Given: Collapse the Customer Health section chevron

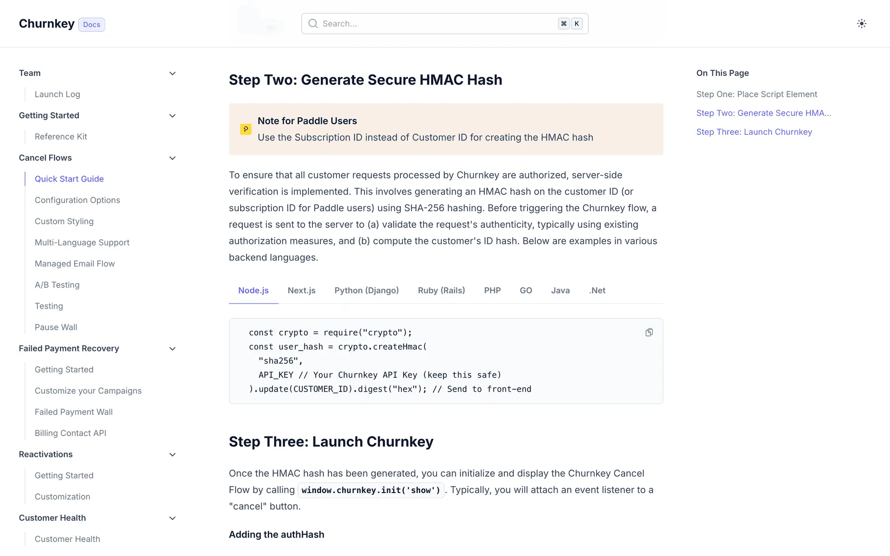Looking at the screenshot, I should [172, 518].
